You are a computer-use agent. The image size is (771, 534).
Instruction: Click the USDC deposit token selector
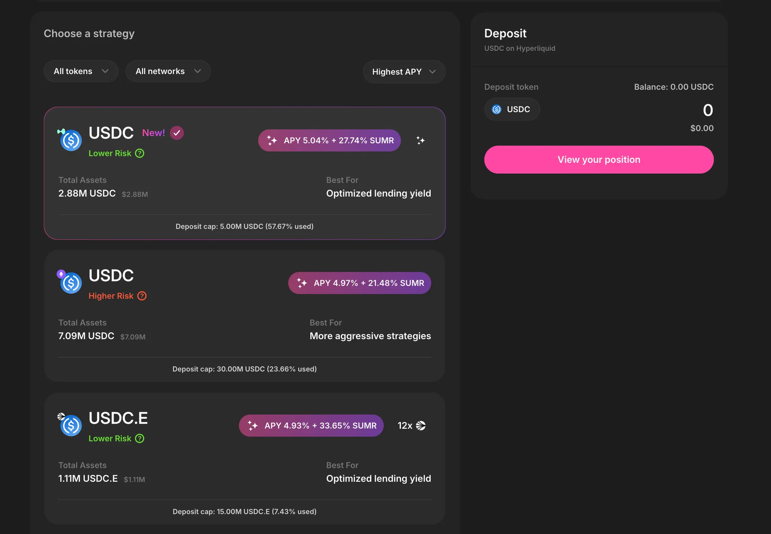click(x=512, y=109)
